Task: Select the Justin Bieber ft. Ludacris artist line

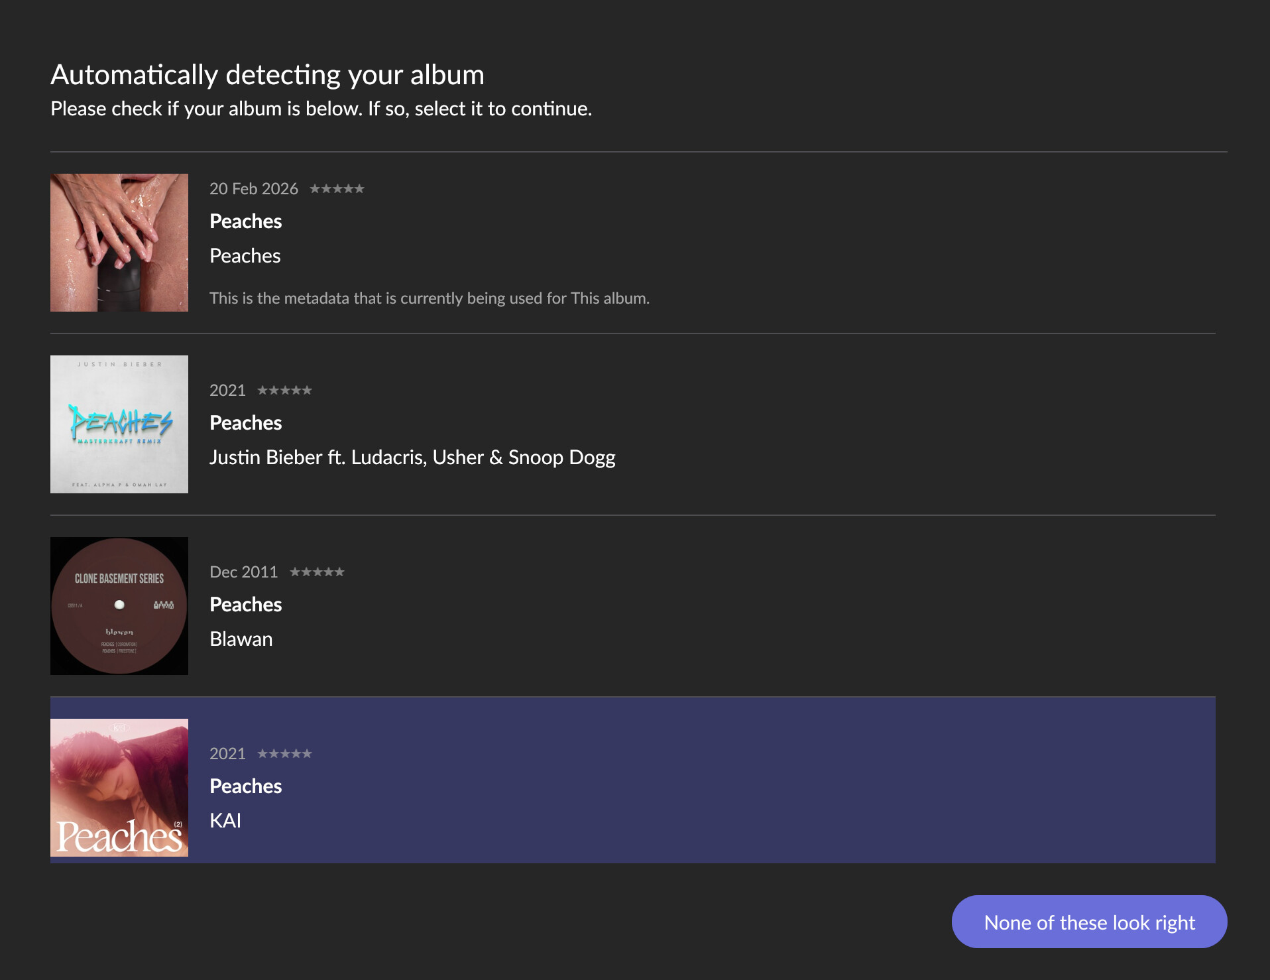Action: click(412, 458)
